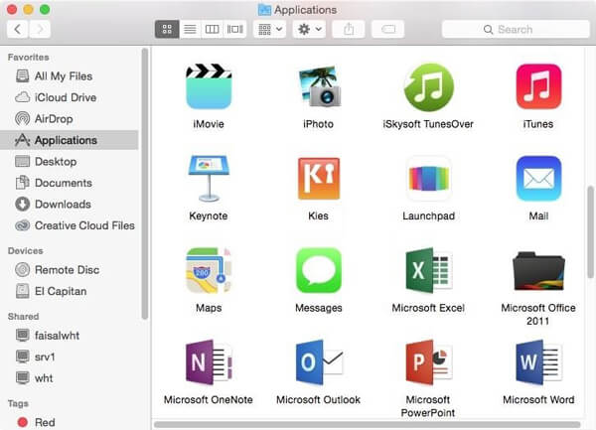This screenshot has width=596, height=430.
Task: Click the Share toolbar button
Action: click(x=349, y=30)
